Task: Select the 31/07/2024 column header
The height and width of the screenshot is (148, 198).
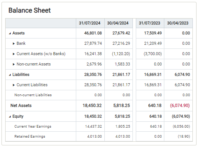Action: [90, 23]
